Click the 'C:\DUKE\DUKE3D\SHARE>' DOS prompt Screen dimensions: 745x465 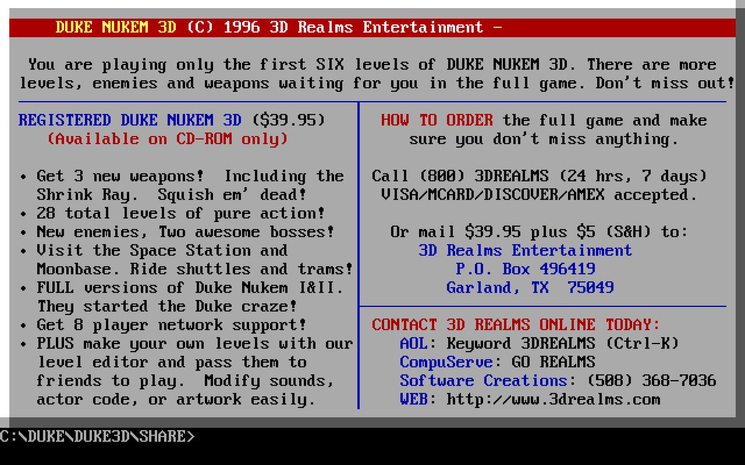[97, 436]
